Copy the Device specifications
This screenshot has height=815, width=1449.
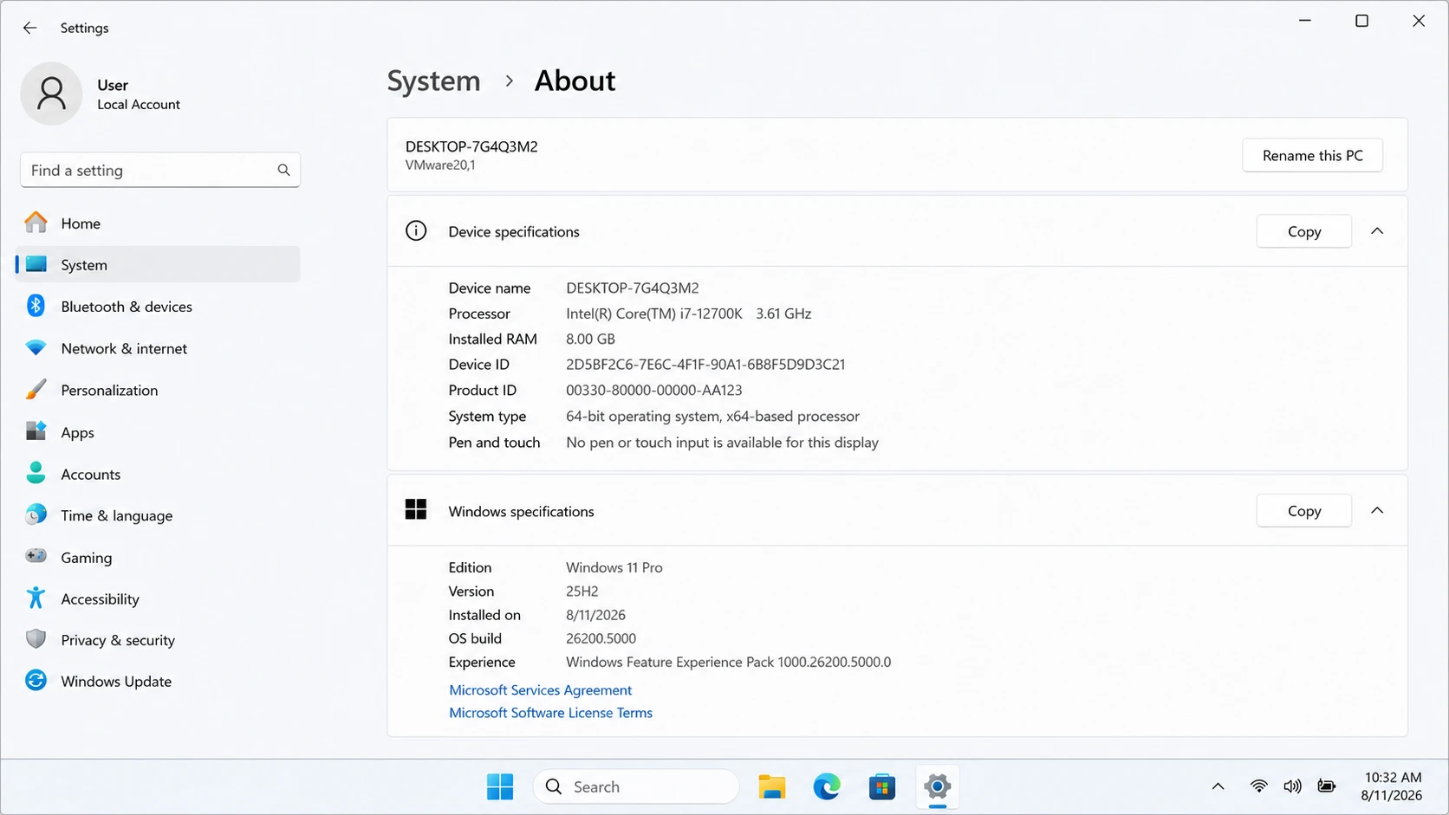click(x=1303, y=231)
